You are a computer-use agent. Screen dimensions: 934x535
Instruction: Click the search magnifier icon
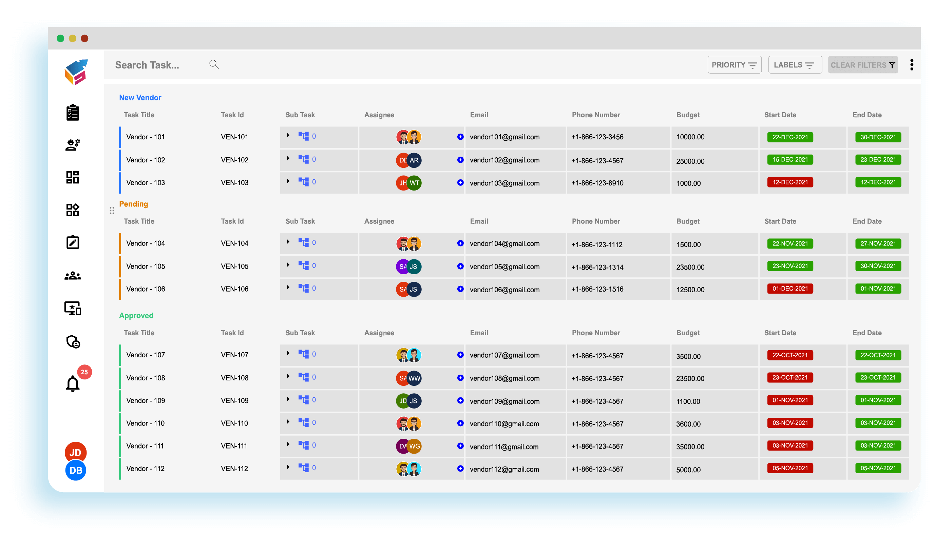(214, 65)
